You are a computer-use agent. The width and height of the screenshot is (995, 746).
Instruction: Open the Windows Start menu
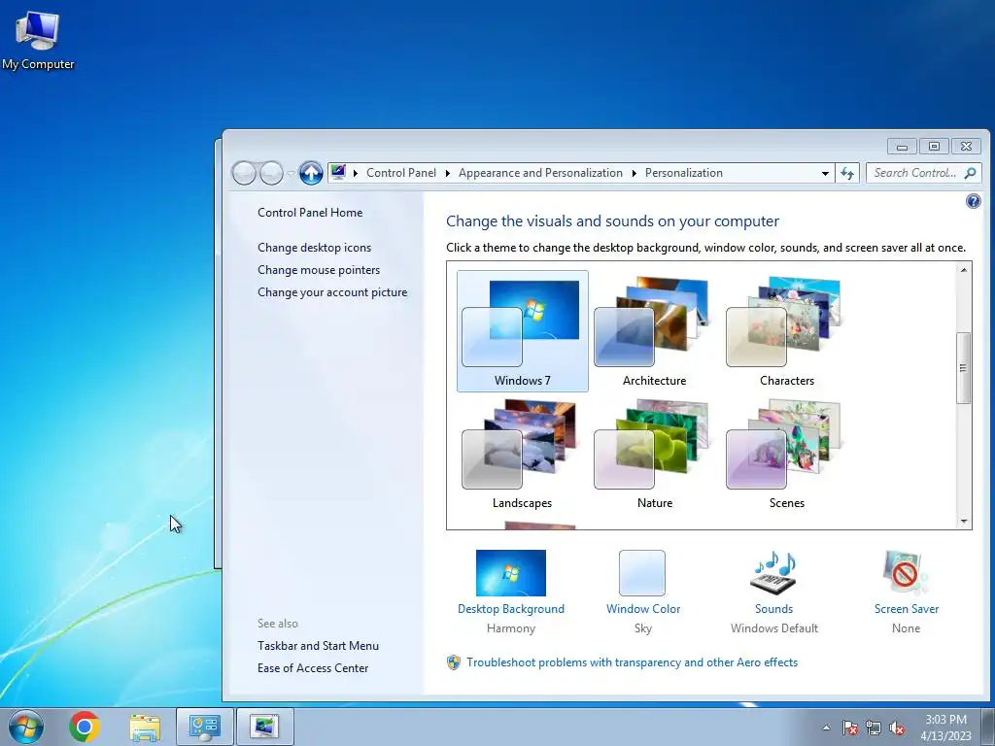pyautogui.click(x=26, y=727)
